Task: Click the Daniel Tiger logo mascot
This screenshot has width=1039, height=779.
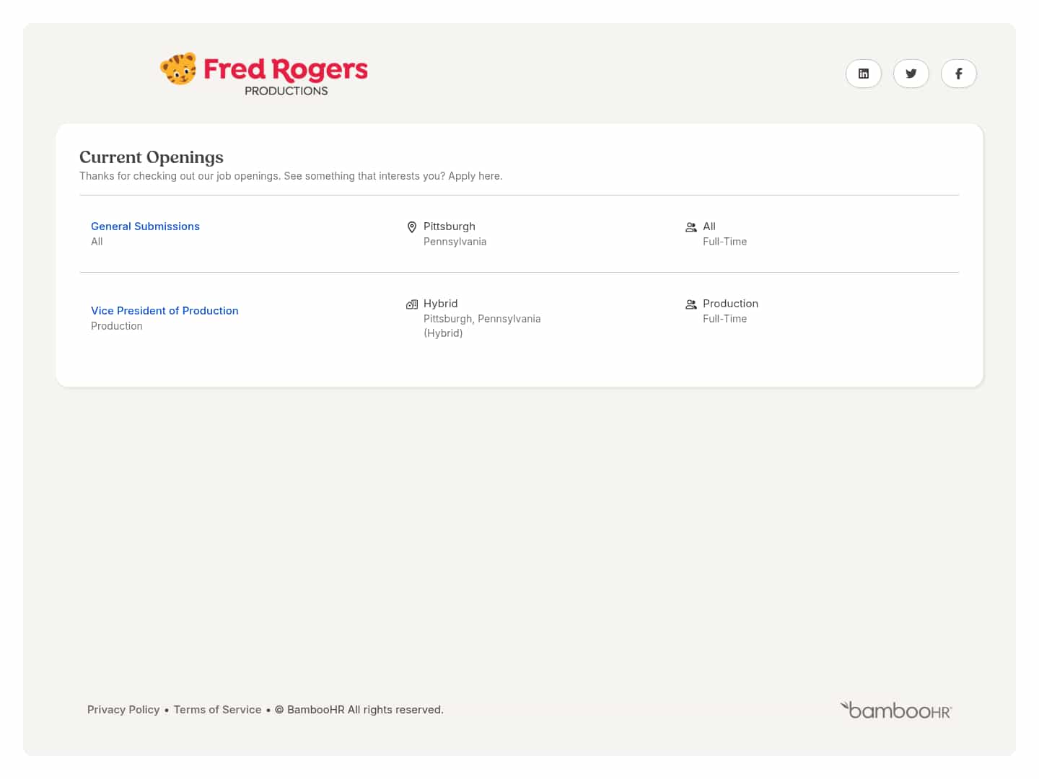Action: point(178,69)
